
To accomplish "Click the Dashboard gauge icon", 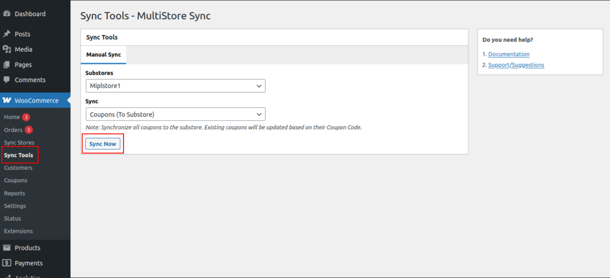I will (7, 14).
